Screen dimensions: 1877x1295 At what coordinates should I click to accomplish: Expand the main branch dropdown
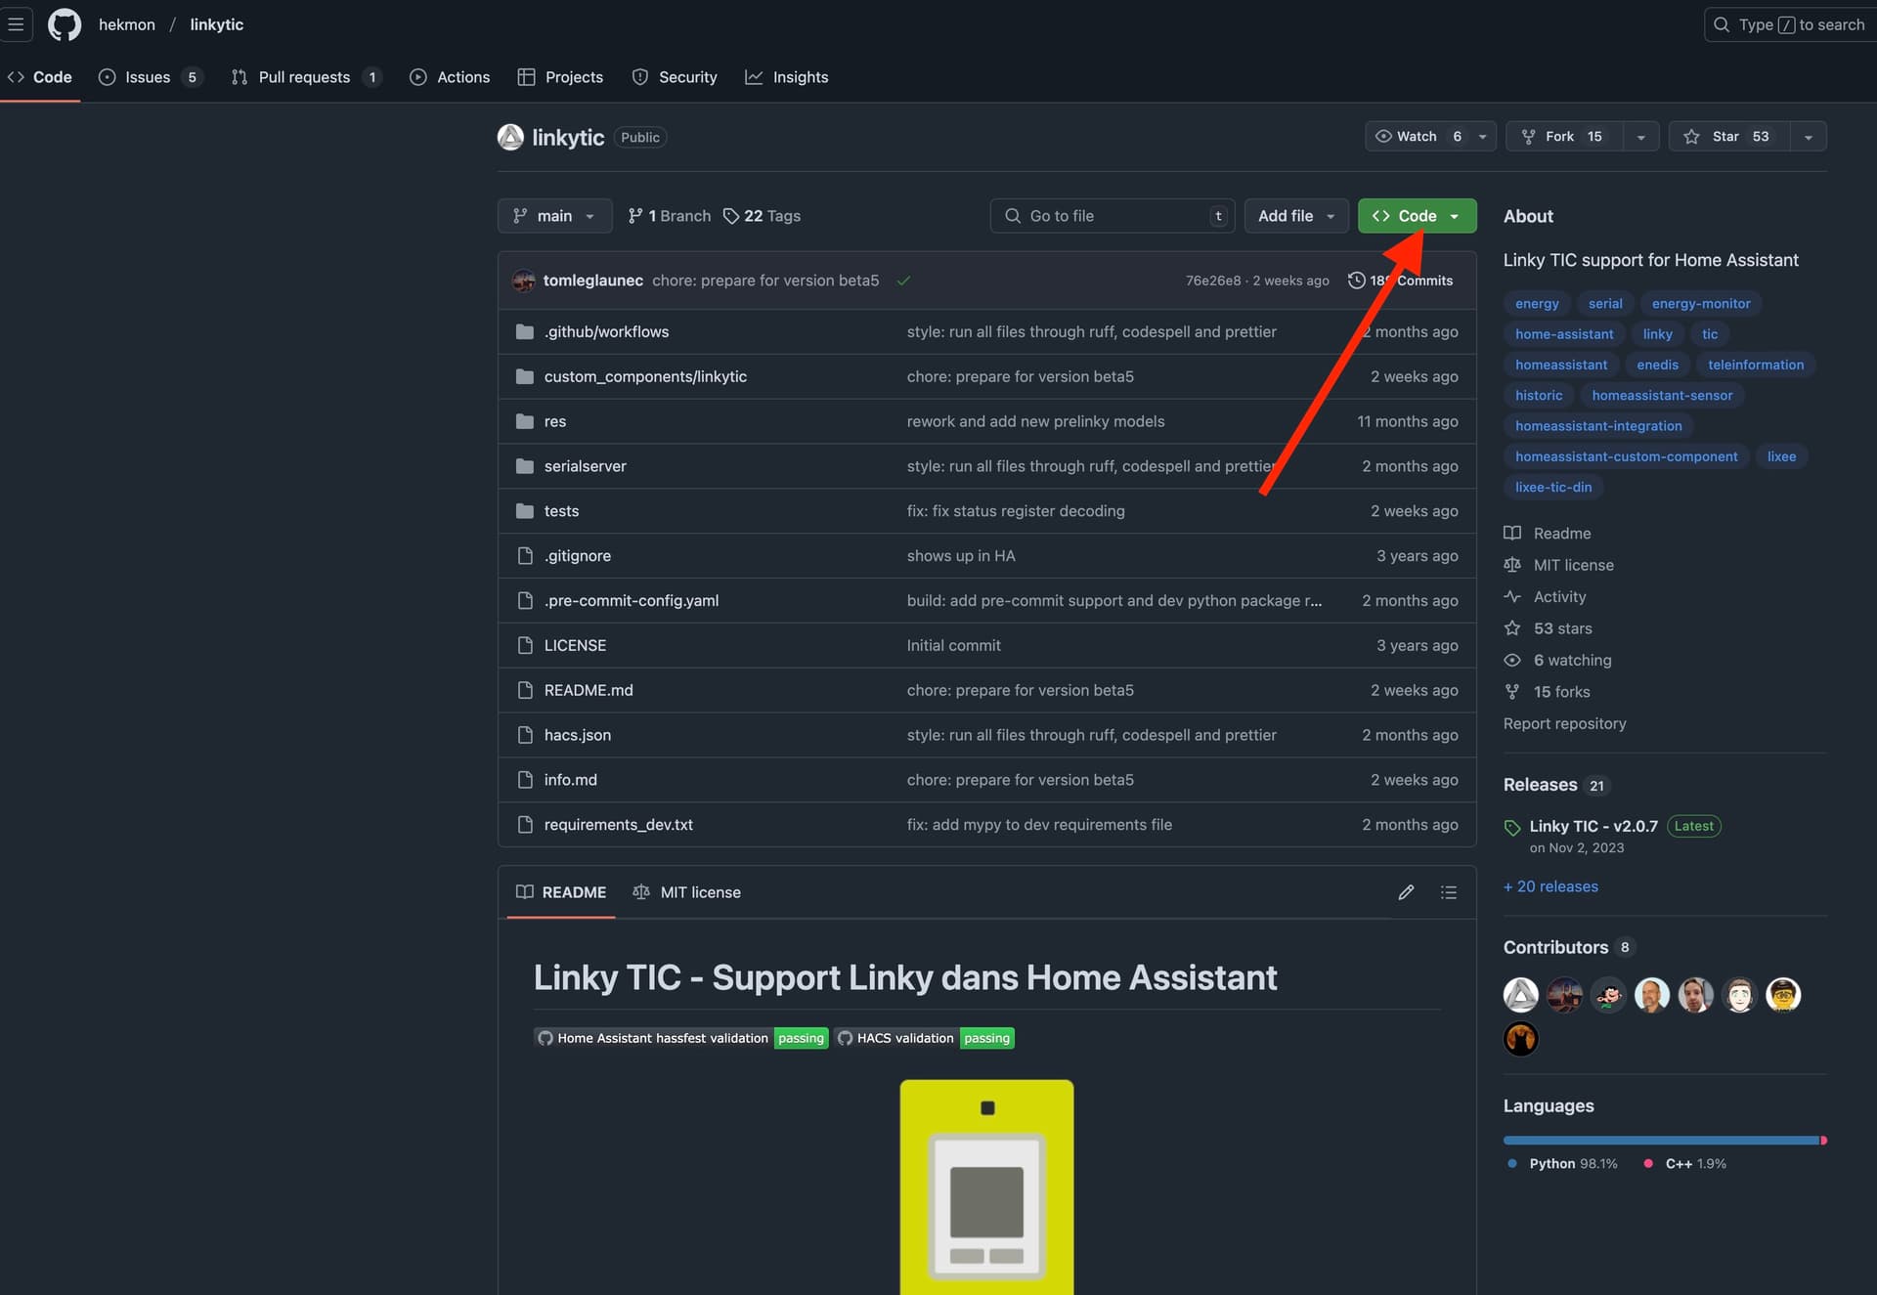point(554,216)
